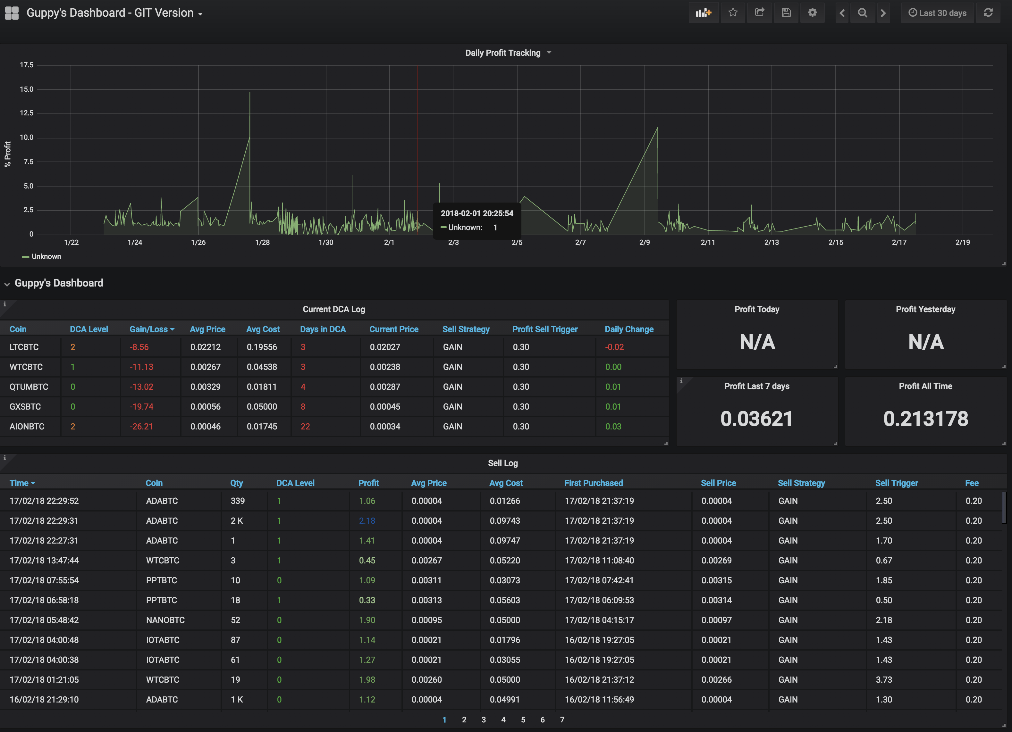Click the refresh dashboard icon
This screenshot has height=732, width=1012.
tap(988, 12)
